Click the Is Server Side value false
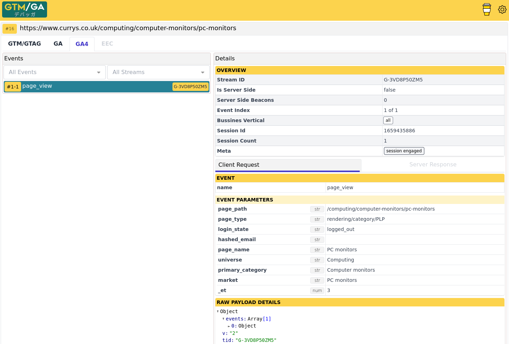This screenshot has width=509, height=344. click(390, 90)
